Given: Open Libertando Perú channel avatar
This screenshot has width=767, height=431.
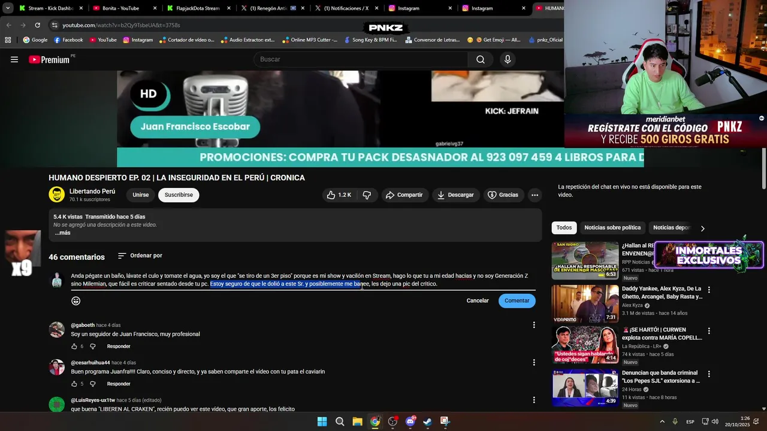Looking at the screenshot, I should (x=56, y=195).
